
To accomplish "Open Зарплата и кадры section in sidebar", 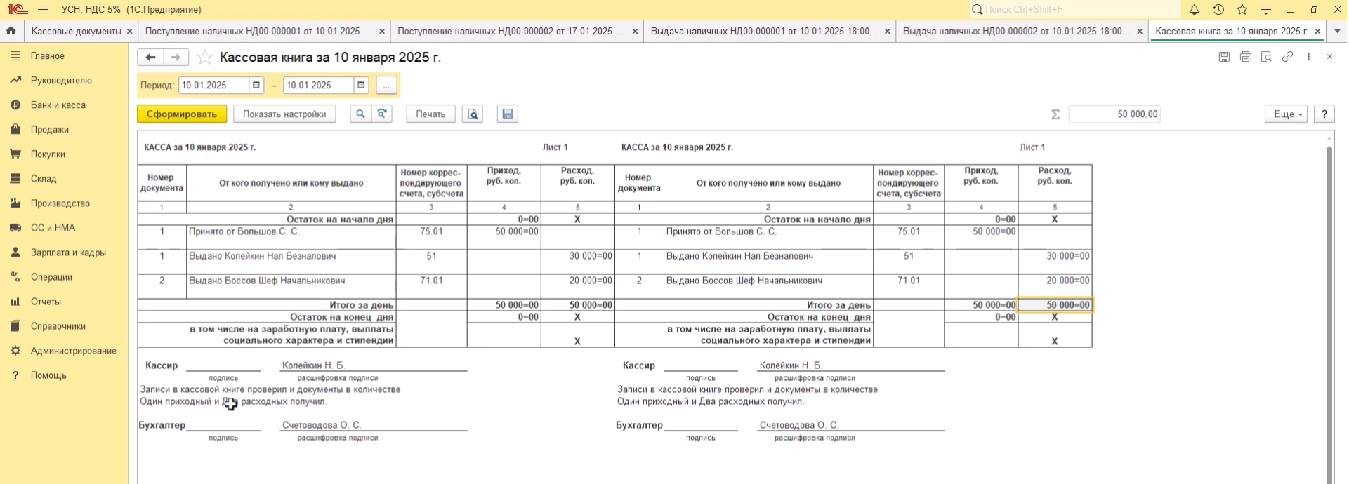I will tap(68, 253).
